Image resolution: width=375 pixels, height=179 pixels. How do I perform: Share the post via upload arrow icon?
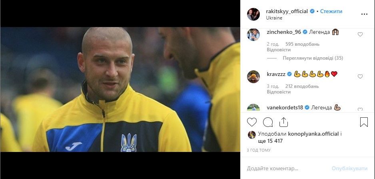tap(283, 122)
